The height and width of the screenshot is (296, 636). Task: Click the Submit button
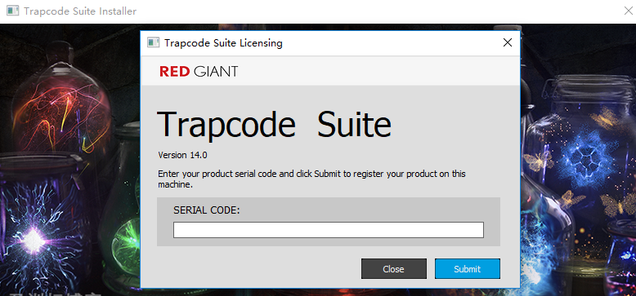pyautogui.click(x=468, y=269)
